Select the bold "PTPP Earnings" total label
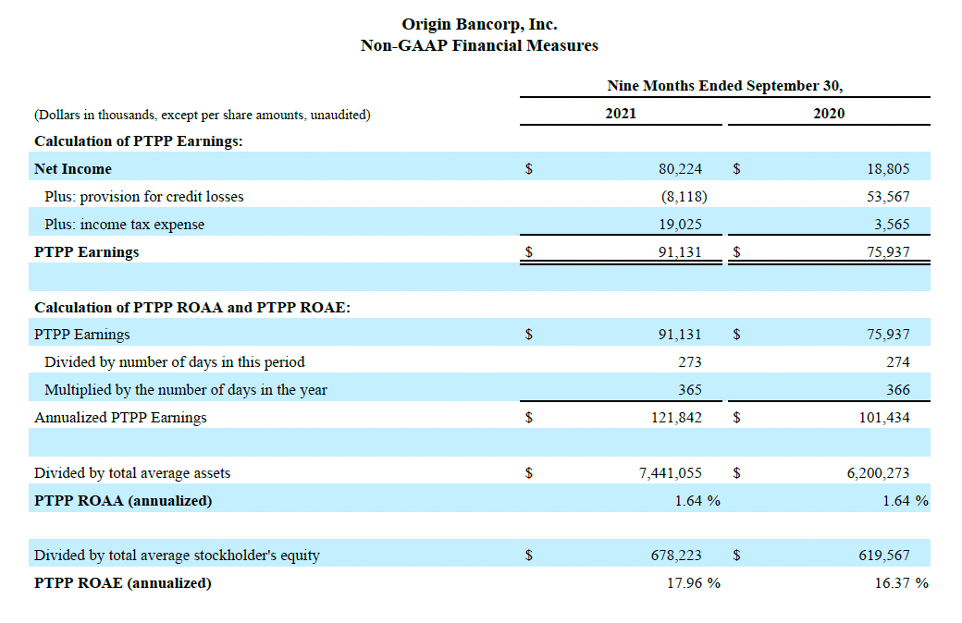Screen dimensions: 962x623 click(87, 252)
